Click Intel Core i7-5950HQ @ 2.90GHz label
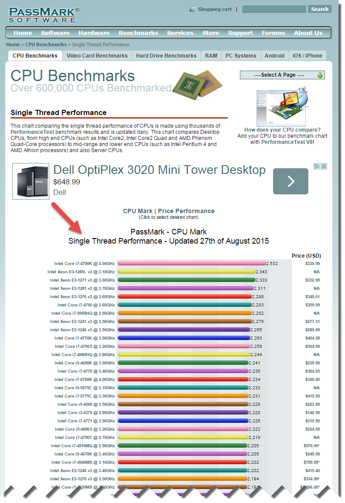345x503 pixels. 83,313
